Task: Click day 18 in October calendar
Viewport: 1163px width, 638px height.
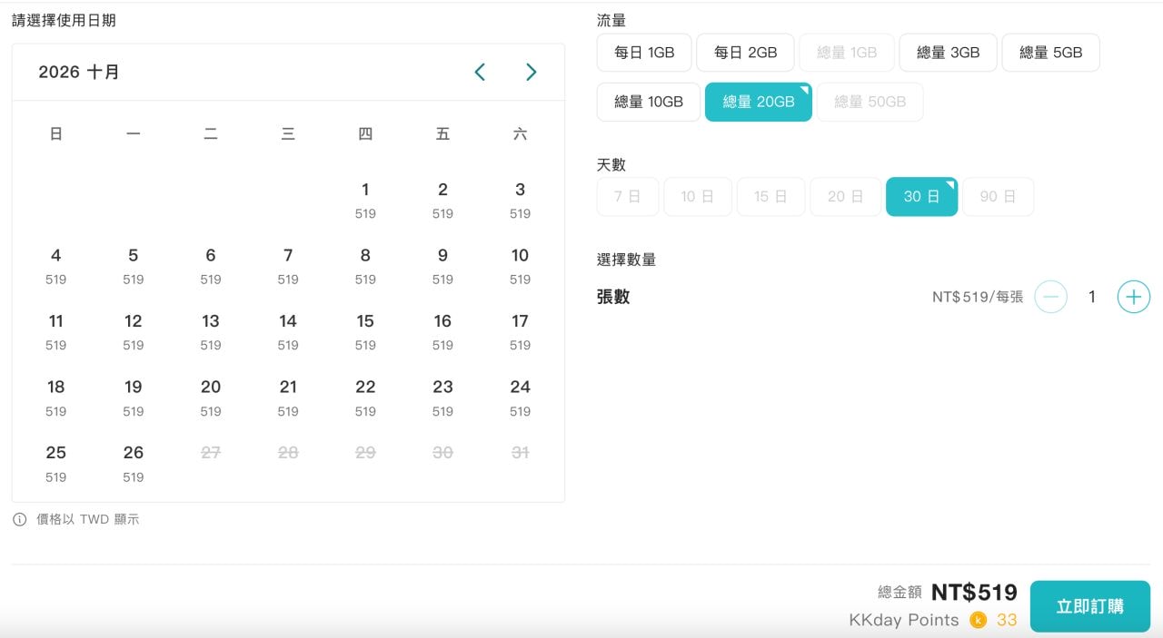Action: (56, 398)
